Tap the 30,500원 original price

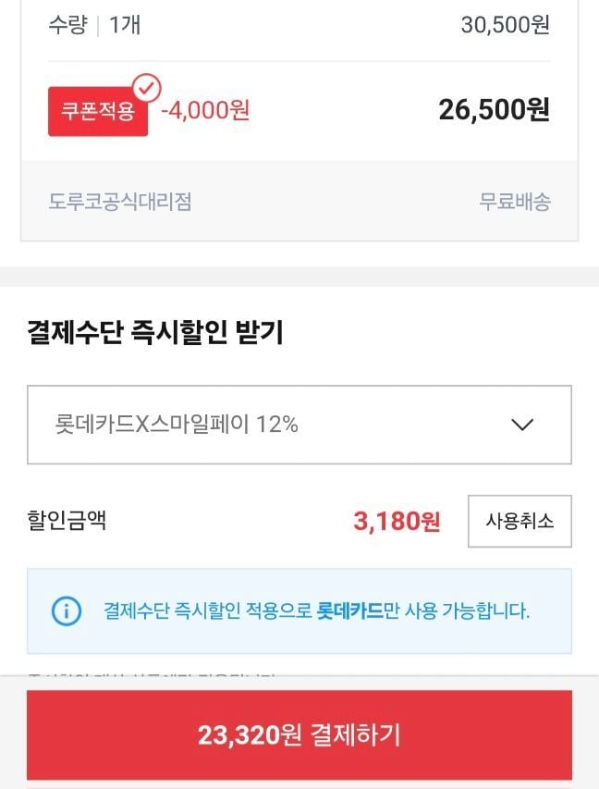pos(505,25)
